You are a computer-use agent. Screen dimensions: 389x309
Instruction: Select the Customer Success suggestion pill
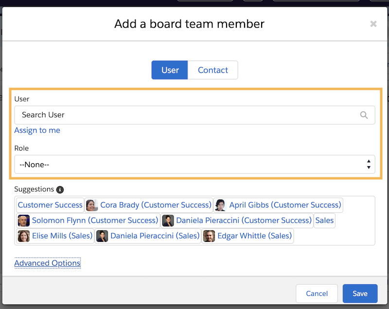50,205
